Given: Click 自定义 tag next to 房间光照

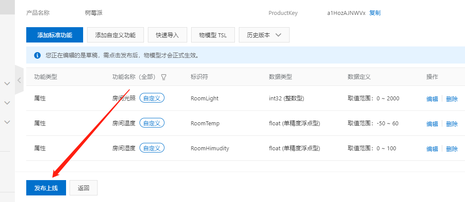Looking at the screenshot, I should tap(152, 99).
